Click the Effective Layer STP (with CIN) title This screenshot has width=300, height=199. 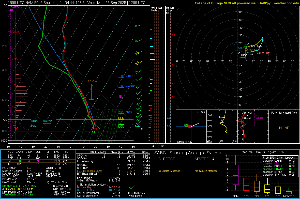tap(262, 152)
